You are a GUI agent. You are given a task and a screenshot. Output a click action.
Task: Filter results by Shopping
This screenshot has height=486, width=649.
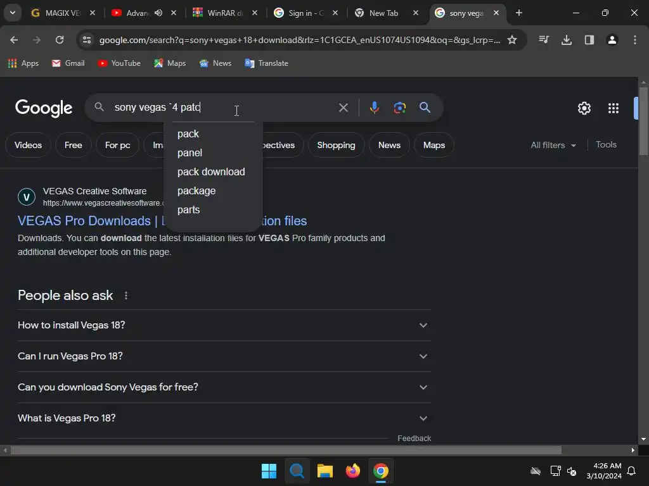coord(336,145)
